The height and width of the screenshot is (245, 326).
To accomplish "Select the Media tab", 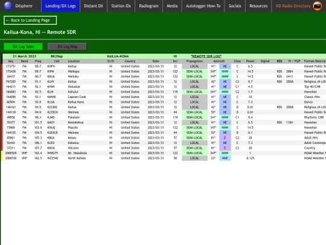I will tap(172, 6).
